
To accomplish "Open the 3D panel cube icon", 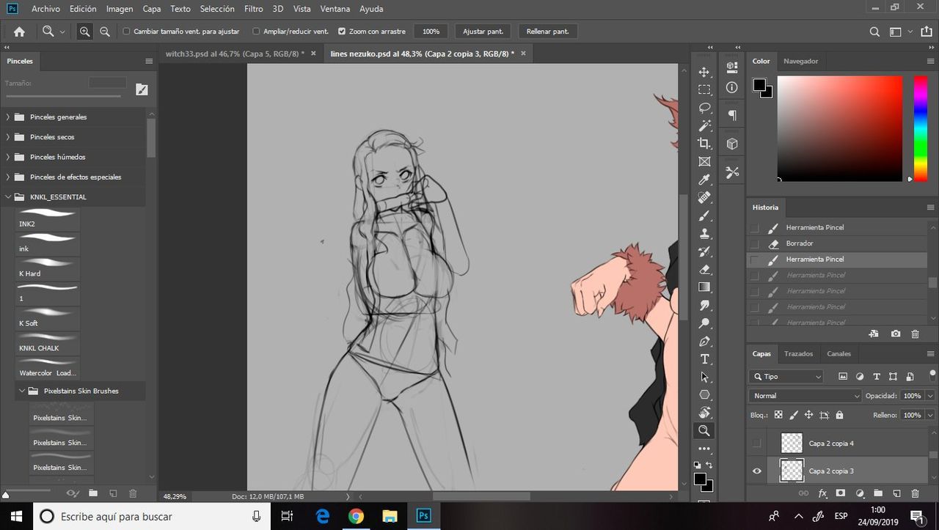I will [731, 144].
